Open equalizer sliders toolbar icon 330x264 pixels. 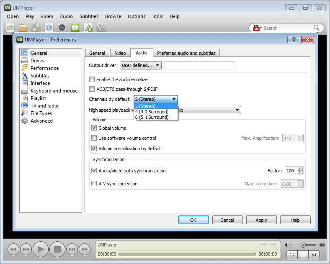pos(101,28)
